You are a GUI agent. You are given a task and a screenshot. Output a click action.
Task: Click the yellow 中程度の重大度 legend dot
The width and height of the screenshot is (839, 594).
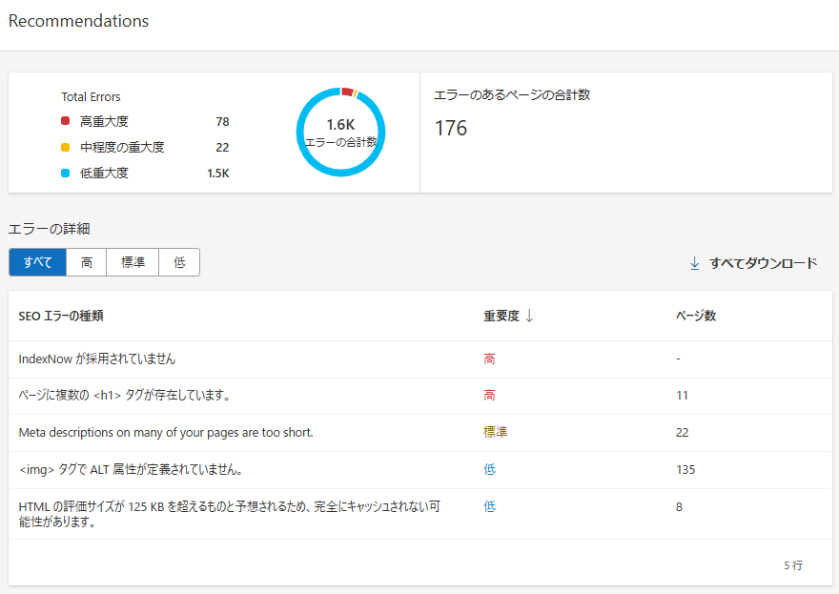point(66,147)
